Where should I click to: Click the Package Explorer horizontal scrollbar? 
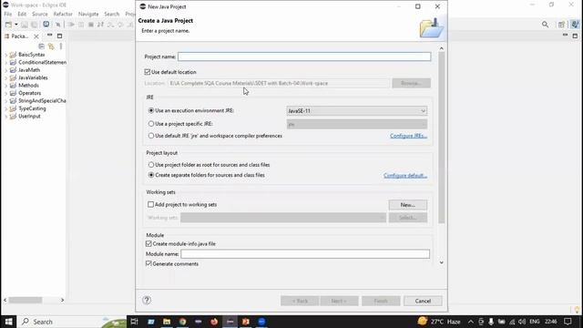click(26, 300)
